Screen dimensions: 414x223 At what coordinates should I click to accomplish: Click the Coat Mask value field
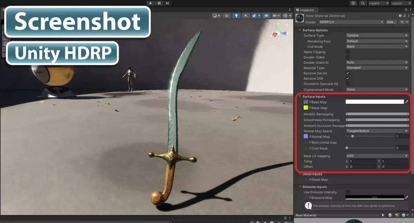(402, 148)
